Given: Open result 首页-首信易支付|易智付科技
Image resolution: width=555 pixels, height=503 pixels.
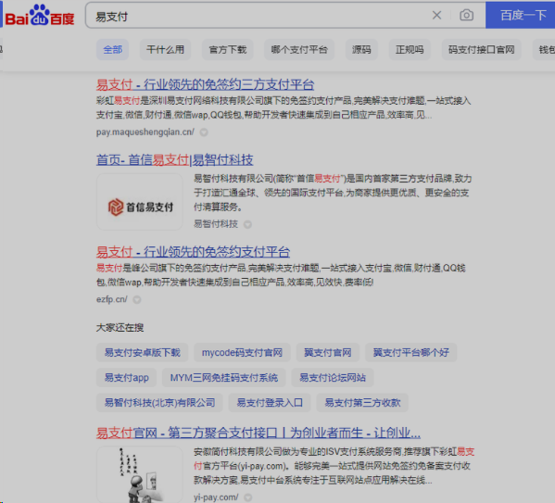Looking at the screenshot, I should (175, 160).
